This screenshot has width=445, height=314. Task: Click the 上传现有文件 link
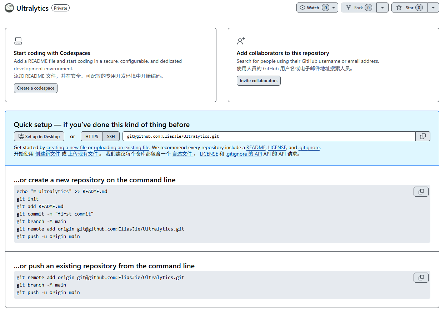coord(83,154)
